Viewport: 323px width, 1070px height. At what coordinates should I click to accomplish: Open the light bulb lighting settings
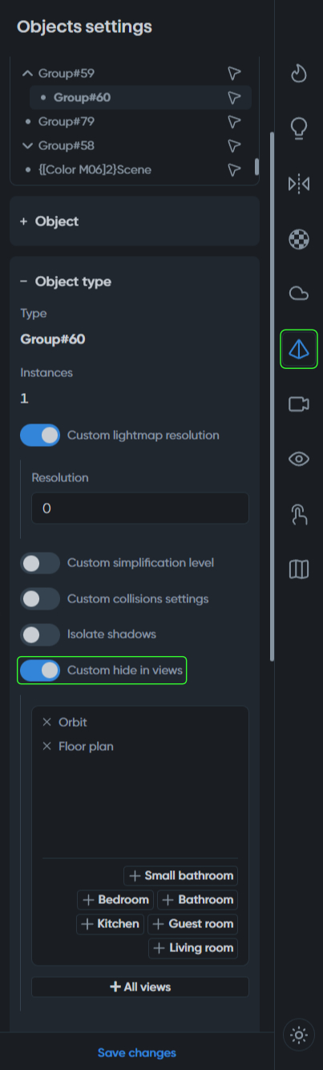[x=299, y=128]
